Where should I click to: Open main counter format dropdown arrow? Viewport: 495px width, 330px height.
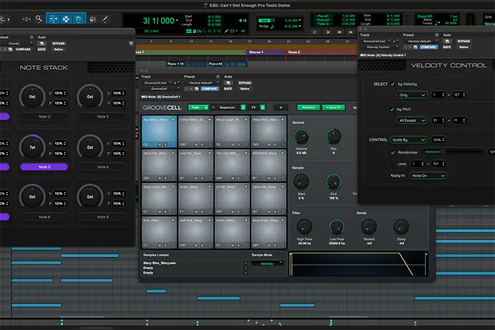tap(177, 20)
